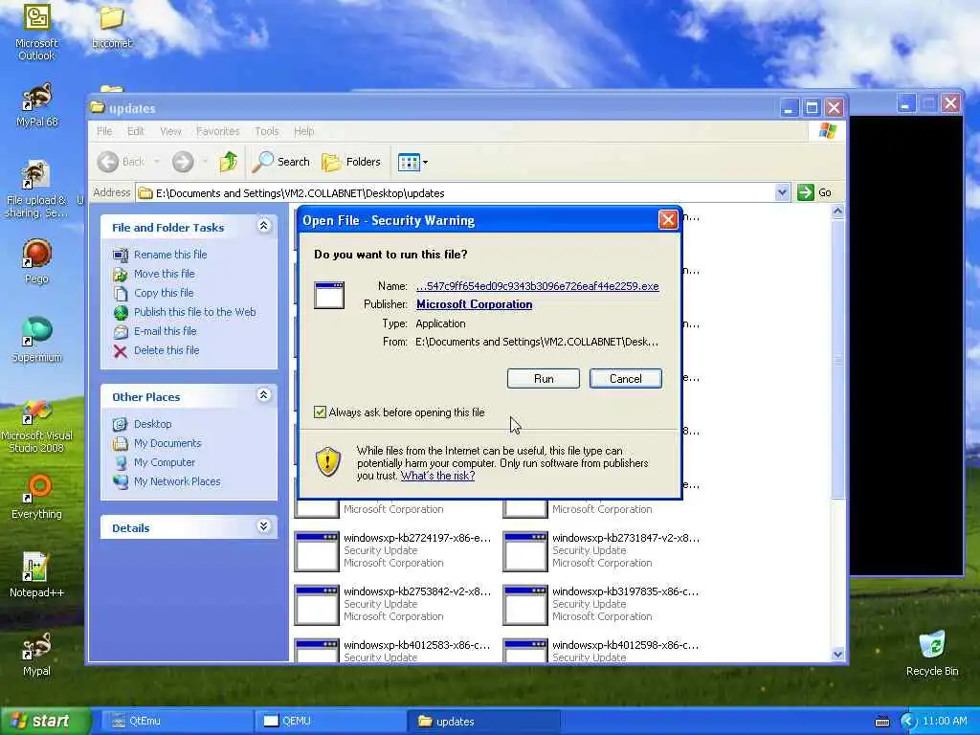
Task: Click the file list scroll down arrow
Action: (837, 655)
